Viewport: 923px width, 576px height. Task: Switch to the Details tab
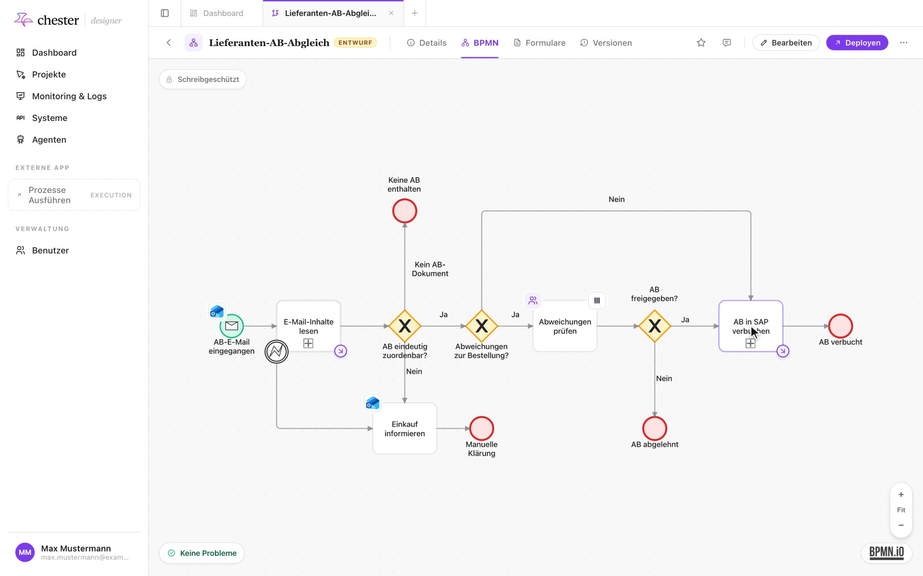pos(426,43)
